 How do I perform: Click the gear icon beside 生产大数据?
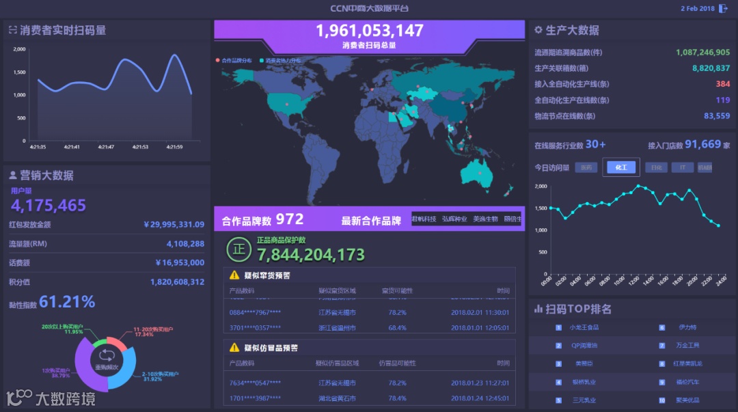(538, 29)
